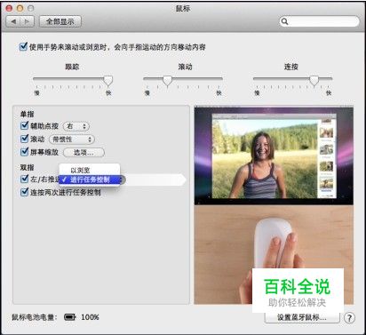Open 设置蓝牙鼠标 button
The width and height of the screenshot is (366, 335).
pos(301,317)
